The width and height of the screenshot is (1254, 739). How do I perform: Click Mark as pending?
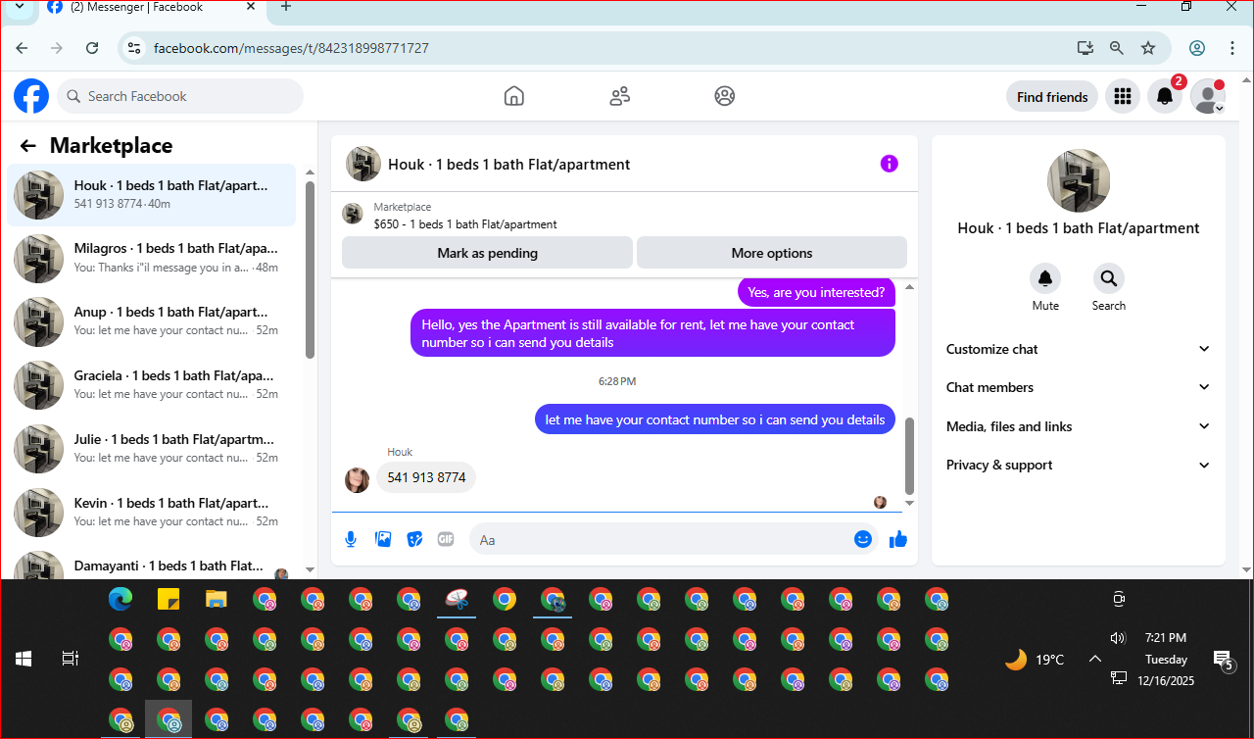pyautogui.click(x=487, y=253)
